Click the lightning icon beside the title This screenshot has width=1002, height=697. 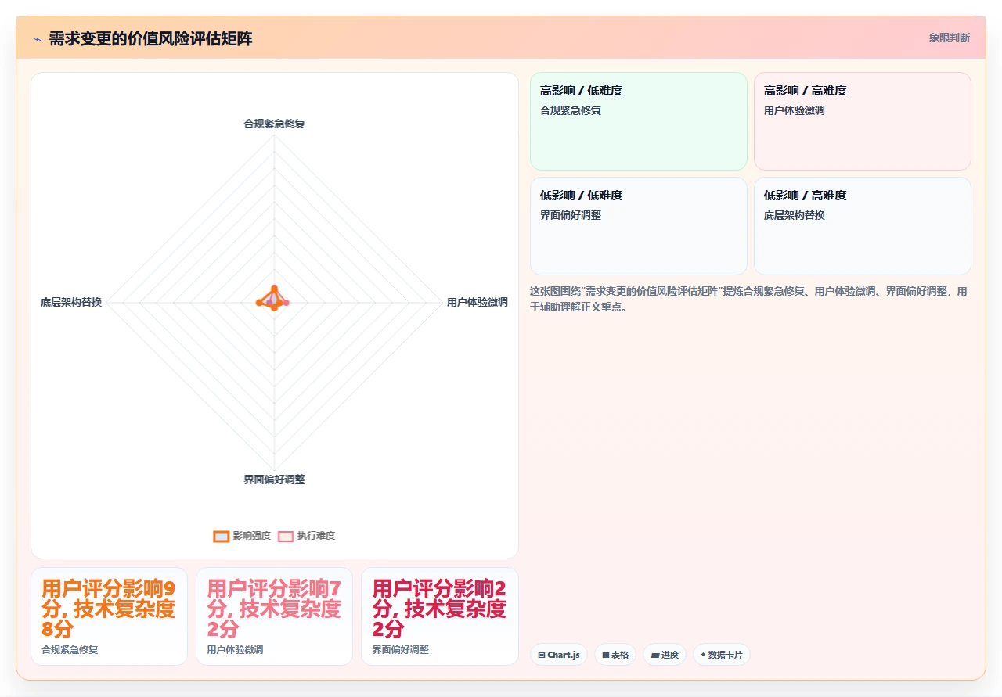tap(37, 38)
